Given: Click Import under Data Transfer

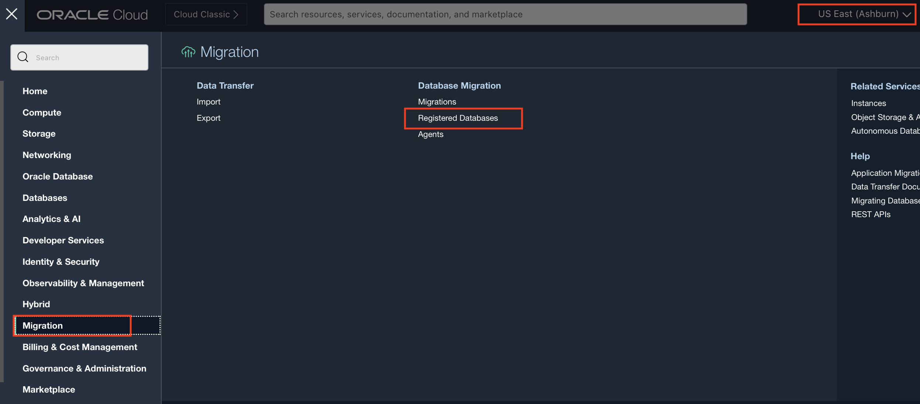Looking at the screenshot, I should point(208,102).
